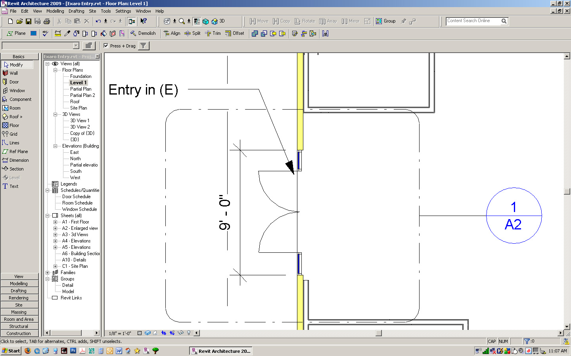Image resolution: width=571 pixels, height=356 pixels.
Task: Click the New file icon
Action: (10, 21)
